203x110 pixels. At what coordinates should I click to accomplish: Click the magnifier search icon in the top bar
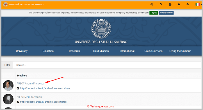(161, 4)
